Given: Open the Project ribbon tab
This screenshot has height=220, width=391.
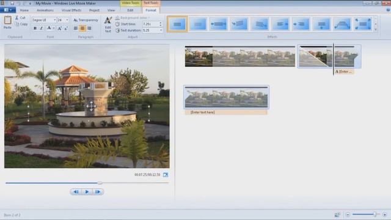Looking at the screenshot, I should click(94, 10).
